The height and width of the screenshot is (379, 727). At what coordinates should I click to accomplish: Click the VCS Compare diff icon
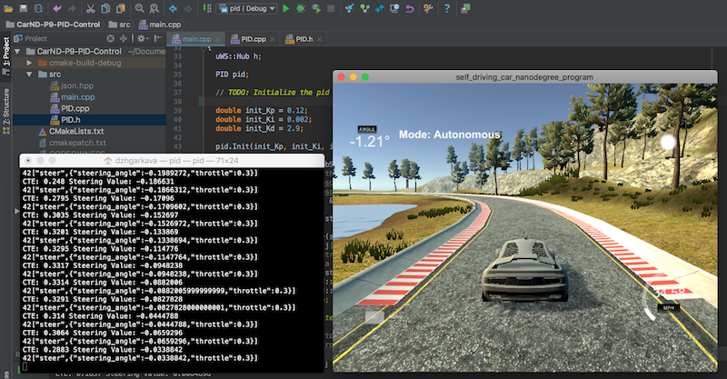380,8
